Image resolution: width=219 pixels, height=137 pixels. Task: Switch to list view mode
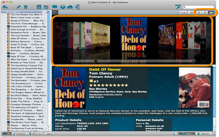[199, 13]
